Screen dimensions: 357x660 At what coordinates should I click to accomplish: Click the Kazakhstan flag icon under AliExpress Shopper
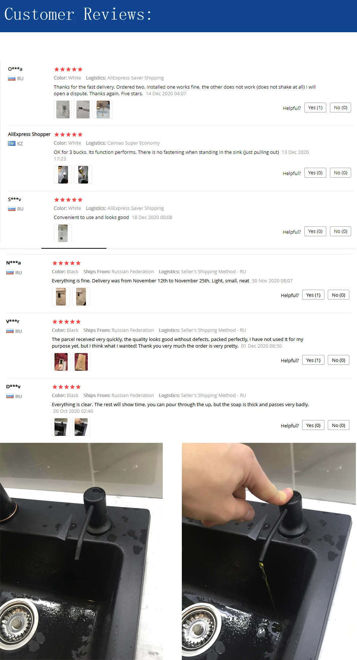point(12,144)
